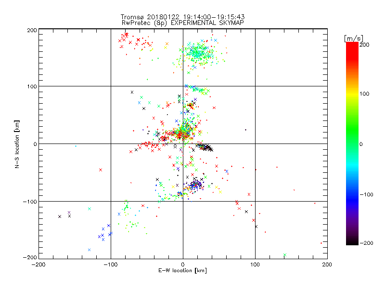Click the y-axis tick label '100'

point(32,86)
